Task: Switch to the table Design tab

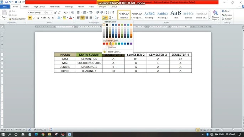Action: 102,6
